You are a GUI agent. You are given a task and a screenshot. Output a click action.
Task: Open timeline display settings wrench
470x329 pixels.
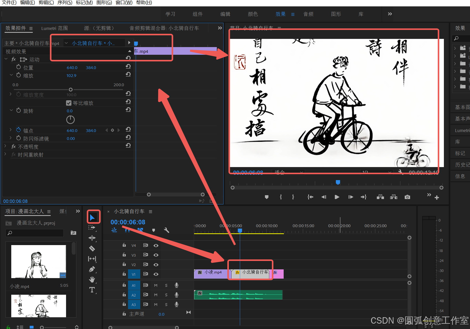(166, 230)
